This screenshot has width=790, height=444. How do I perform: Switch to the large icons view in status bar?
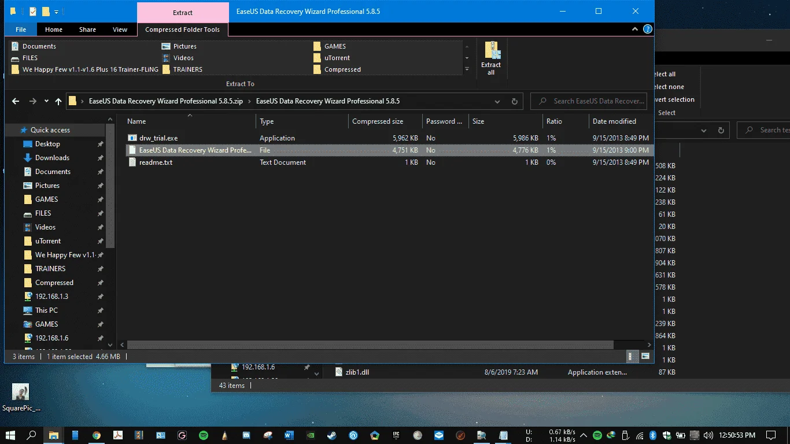coord(645,356)
